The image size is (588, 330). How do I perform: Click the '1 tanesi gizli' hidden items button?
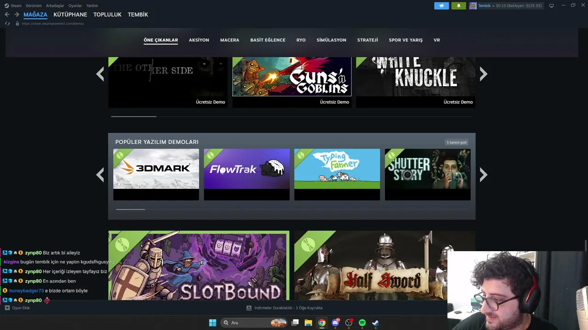[x=457, y=143]
